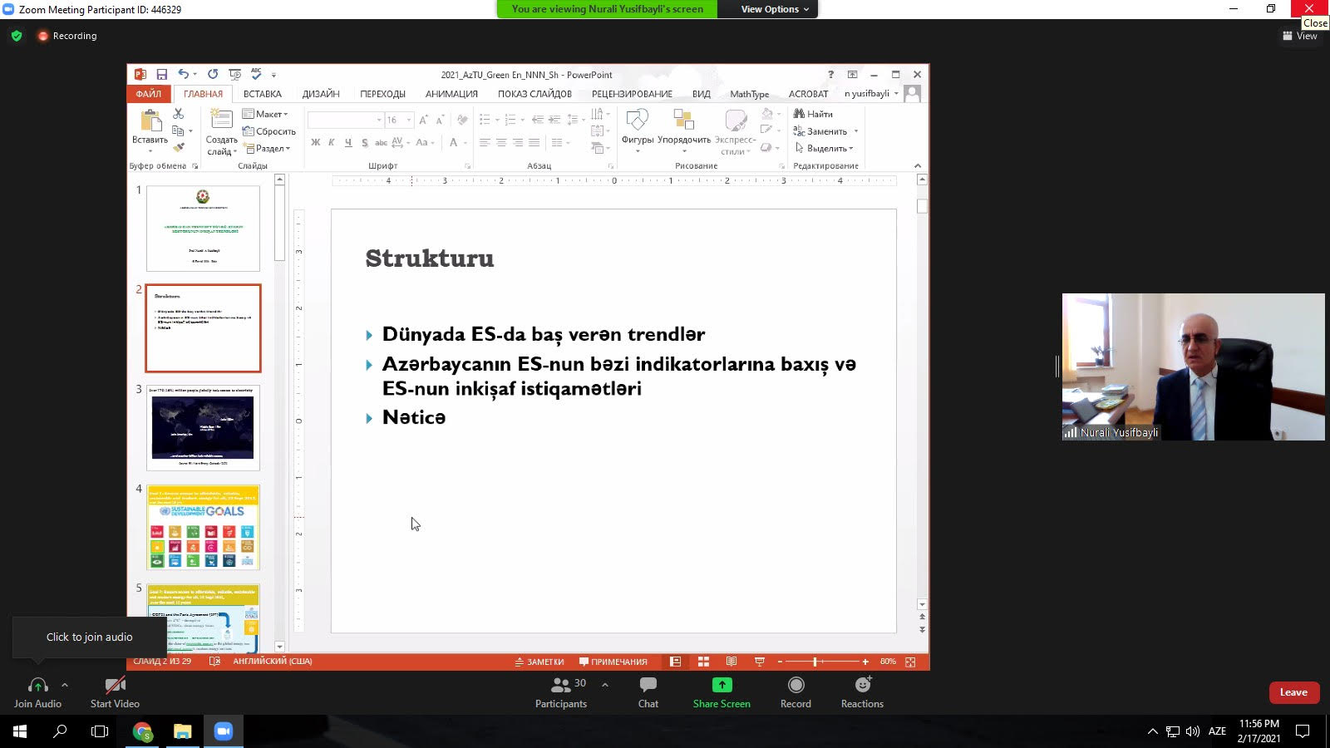Click the green encryption shield icon
The width and height of the screenshot is (1330, 748).
pyautogui.click(x=17, y=36)
